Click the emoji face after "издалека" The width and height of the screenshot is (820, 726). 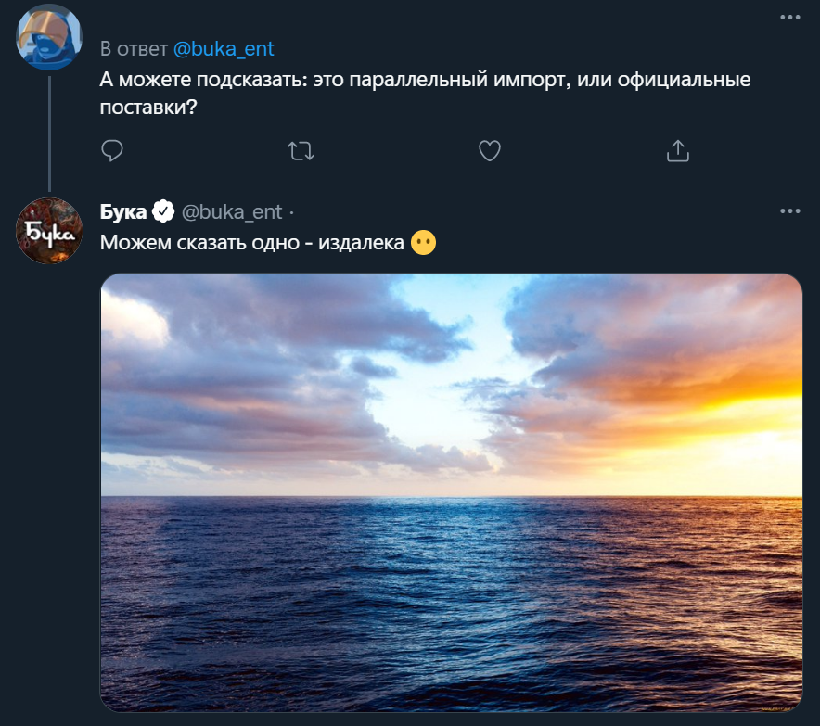click(x=423, y=243)
